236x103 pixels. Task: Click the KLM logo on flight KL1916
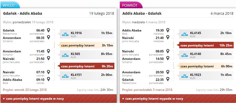[x=65, y=34]
